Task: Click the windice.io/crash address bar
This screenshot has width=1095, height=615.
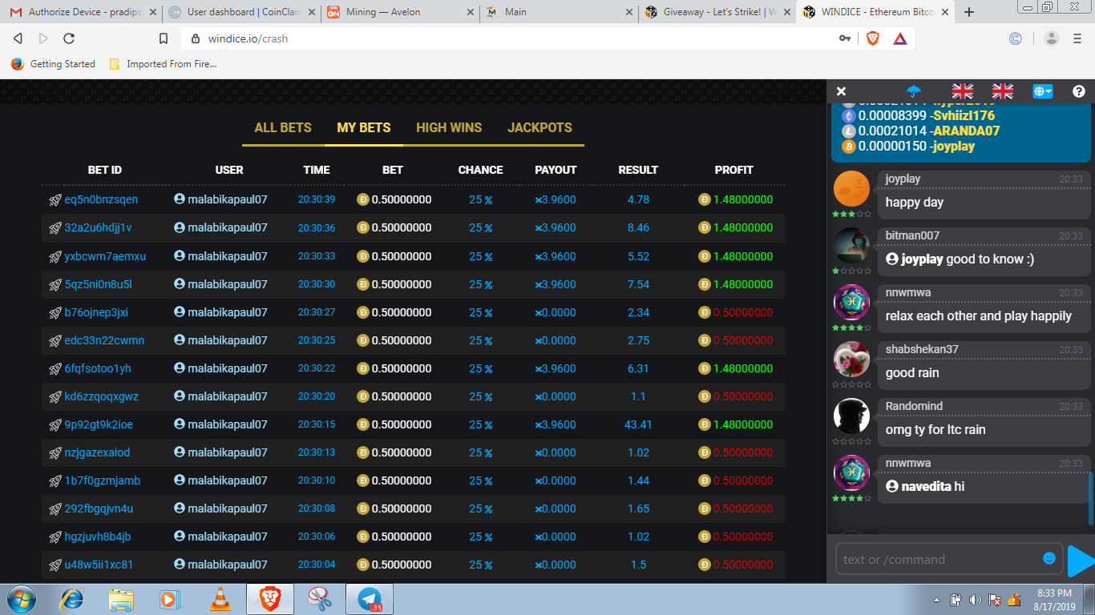Action: coord(513,38)
